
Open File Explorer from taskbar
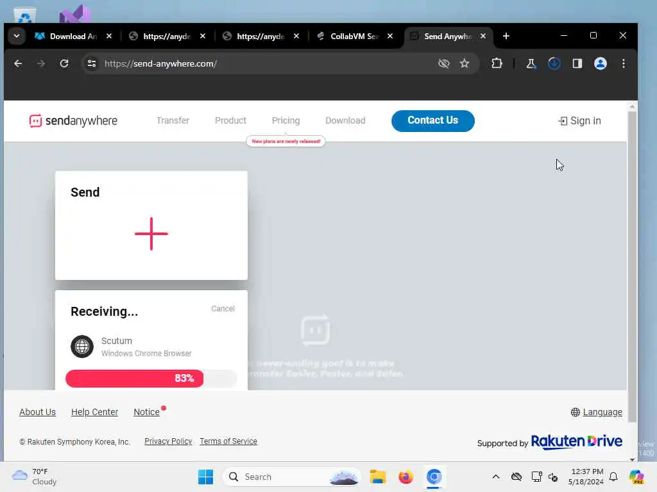pos(378,477)
